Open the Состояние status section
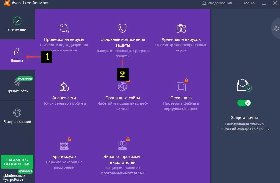 [x=17, y=24]
